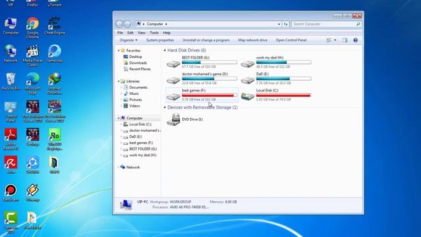Image resolution: width=421 pixels, height=237 pixels.
Task: Select BEST FOLDER (G:) in navigation tree
Action: click(x=140, y=149)
